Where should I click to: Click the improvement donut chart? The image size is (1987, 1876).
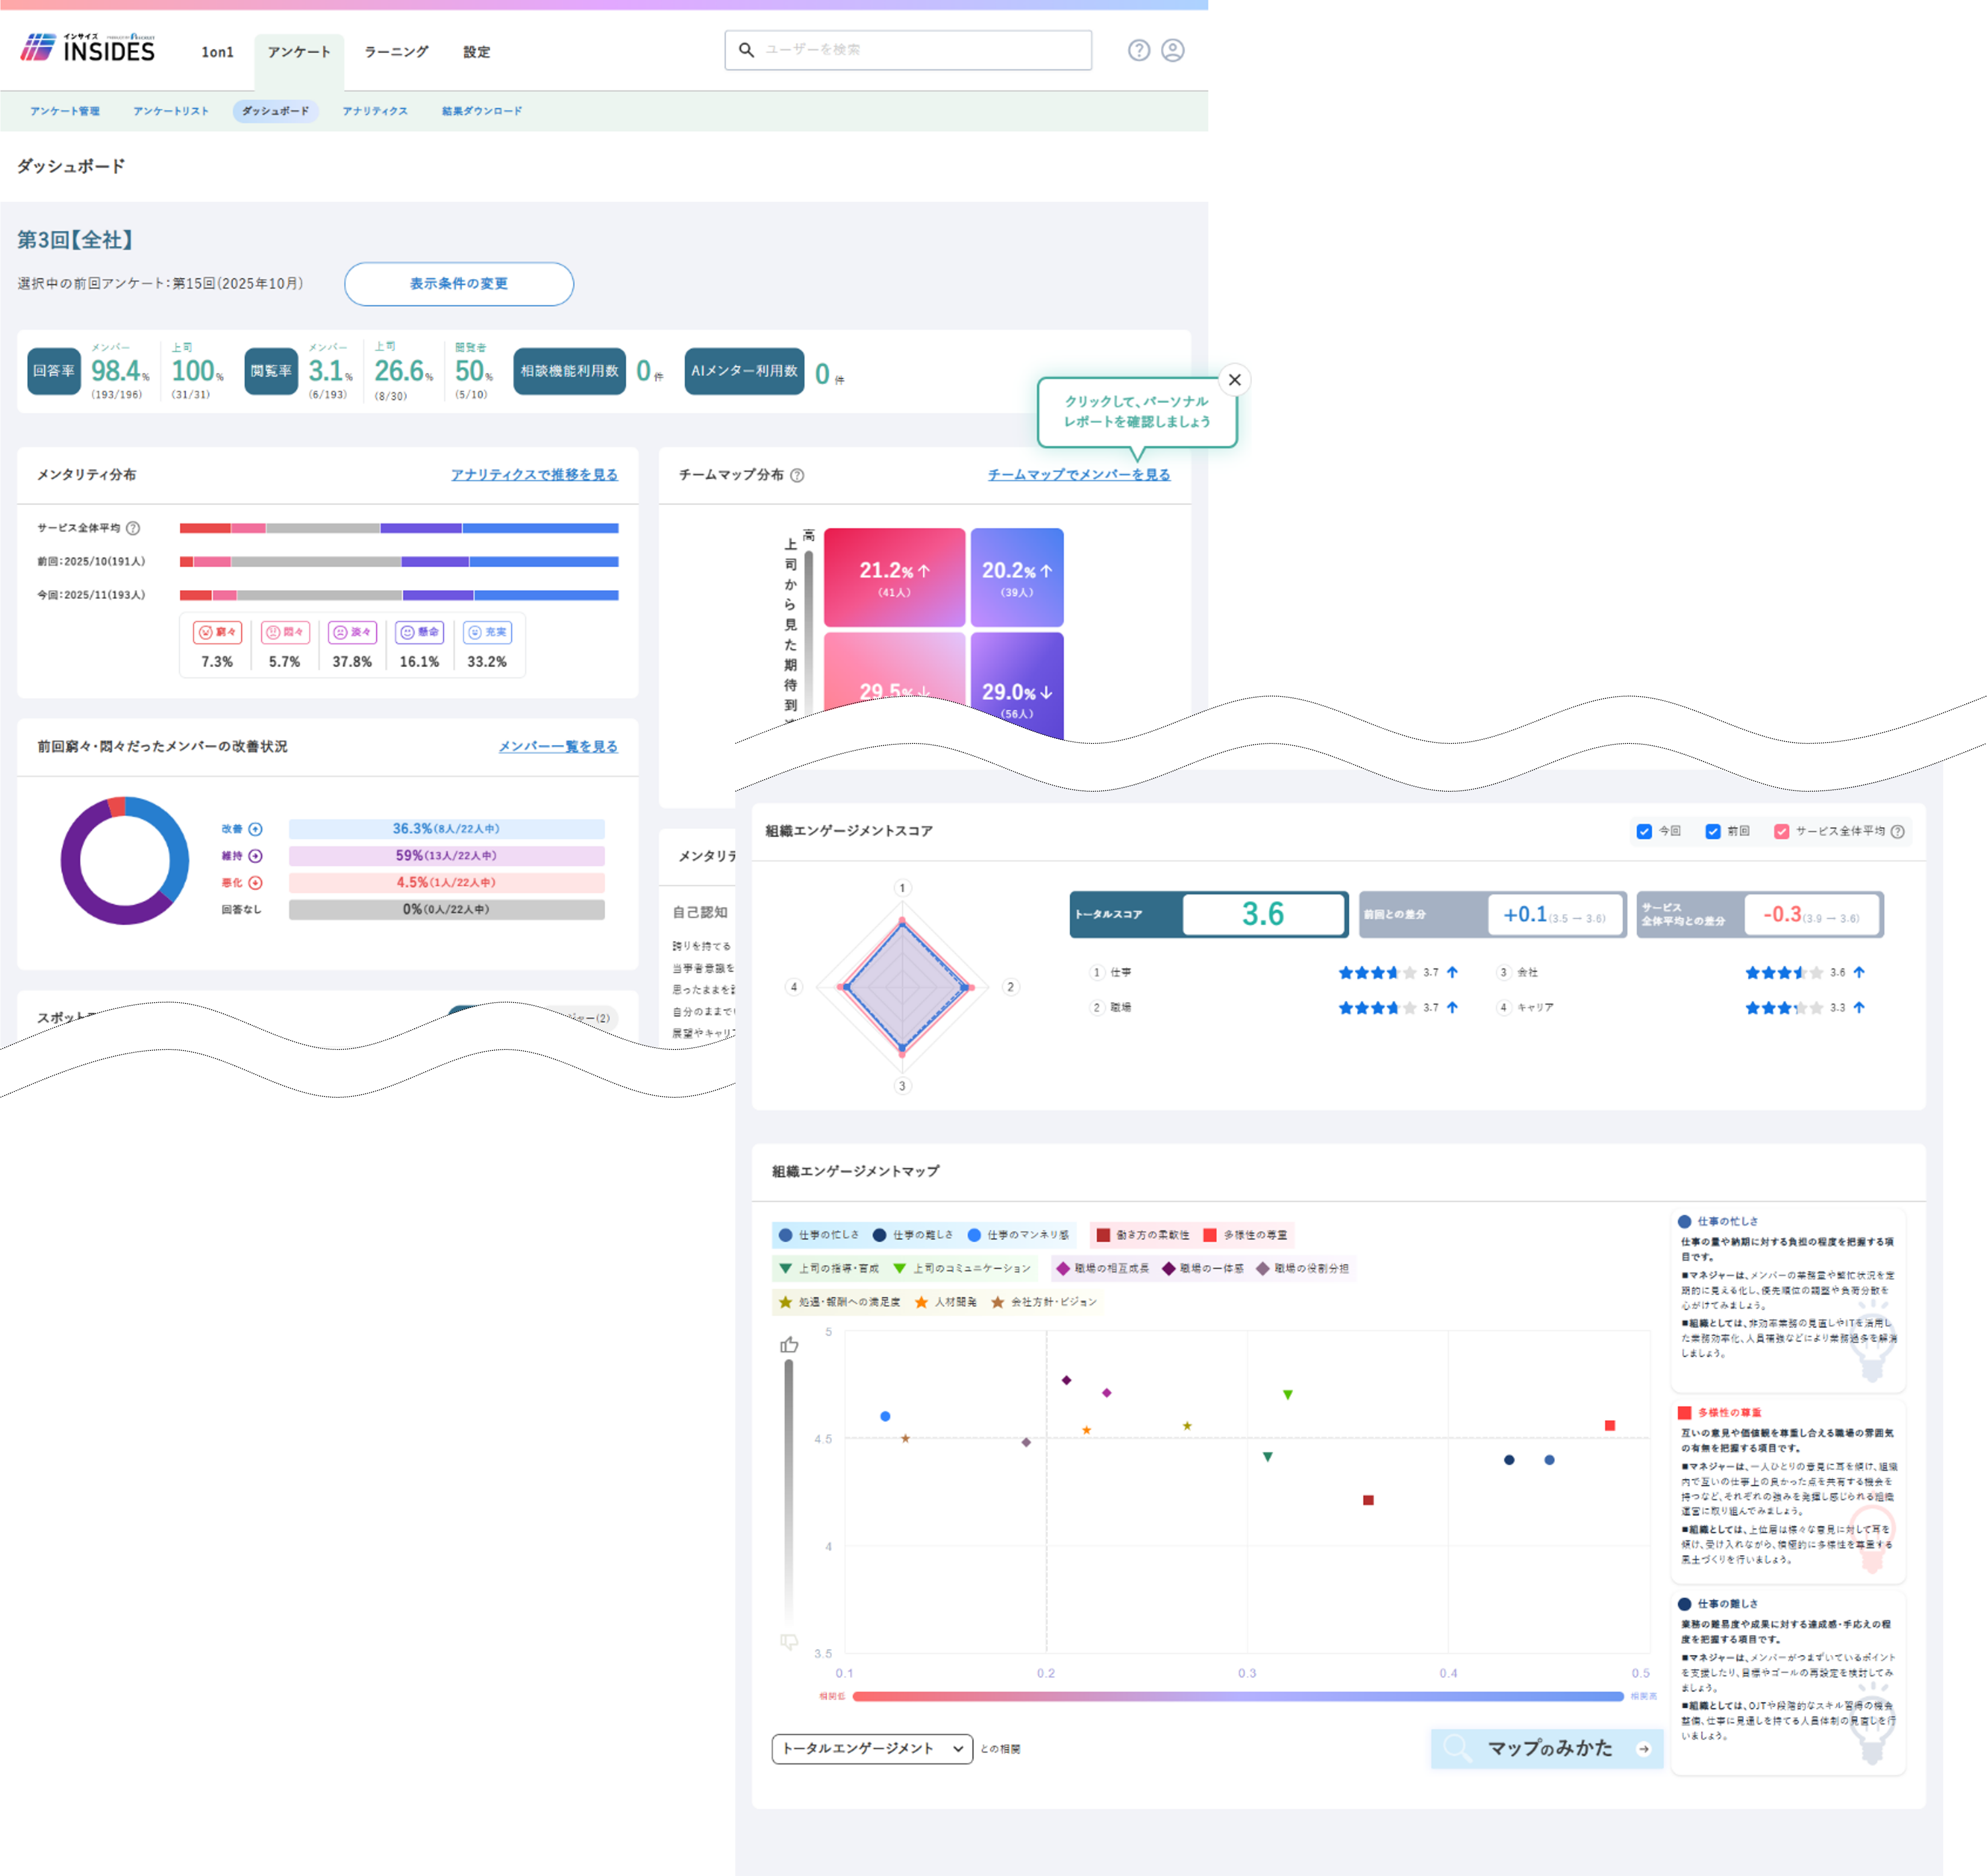coord(124,861)
